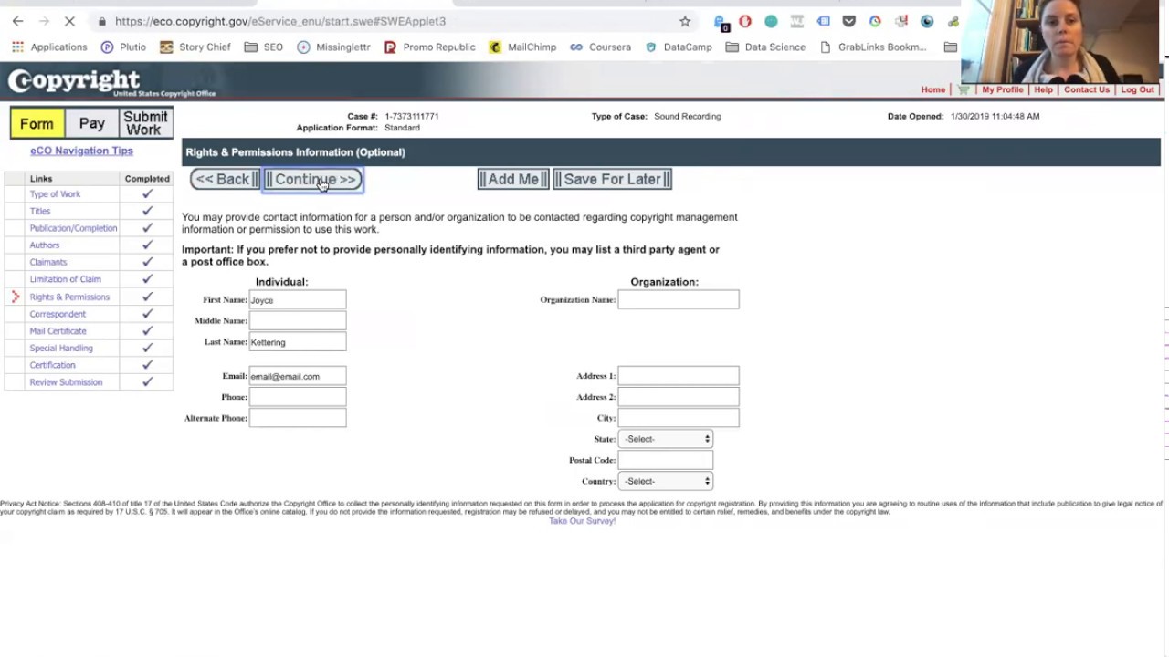The height and width of the screenshot is (657, 1169).
Task: Open the Country dropdown
Action: 666,481
